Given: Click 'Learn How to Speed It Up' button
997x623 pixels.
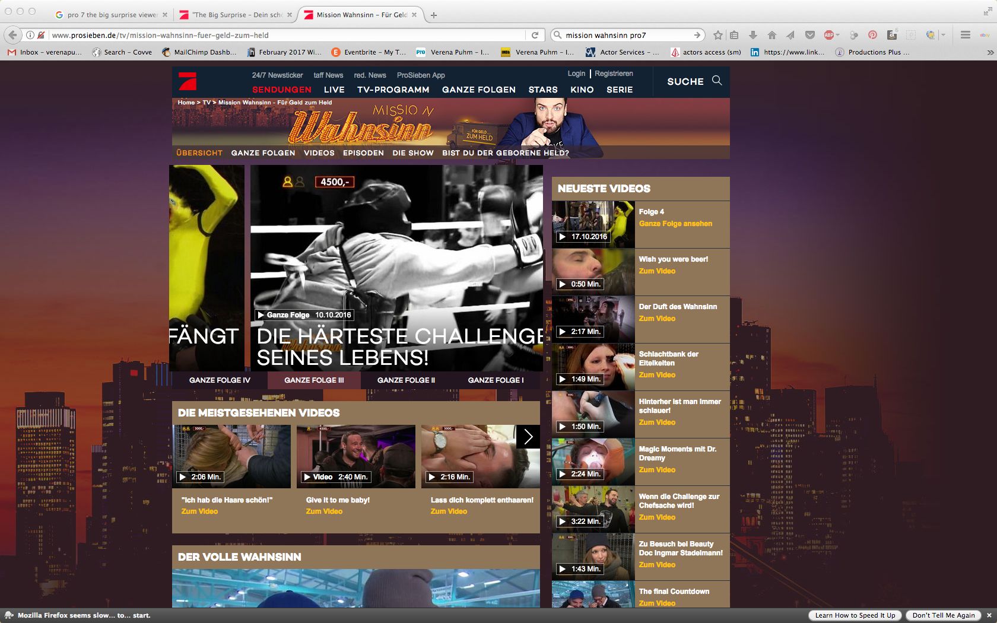Looking at the screenshot, I should coord(855,615).
